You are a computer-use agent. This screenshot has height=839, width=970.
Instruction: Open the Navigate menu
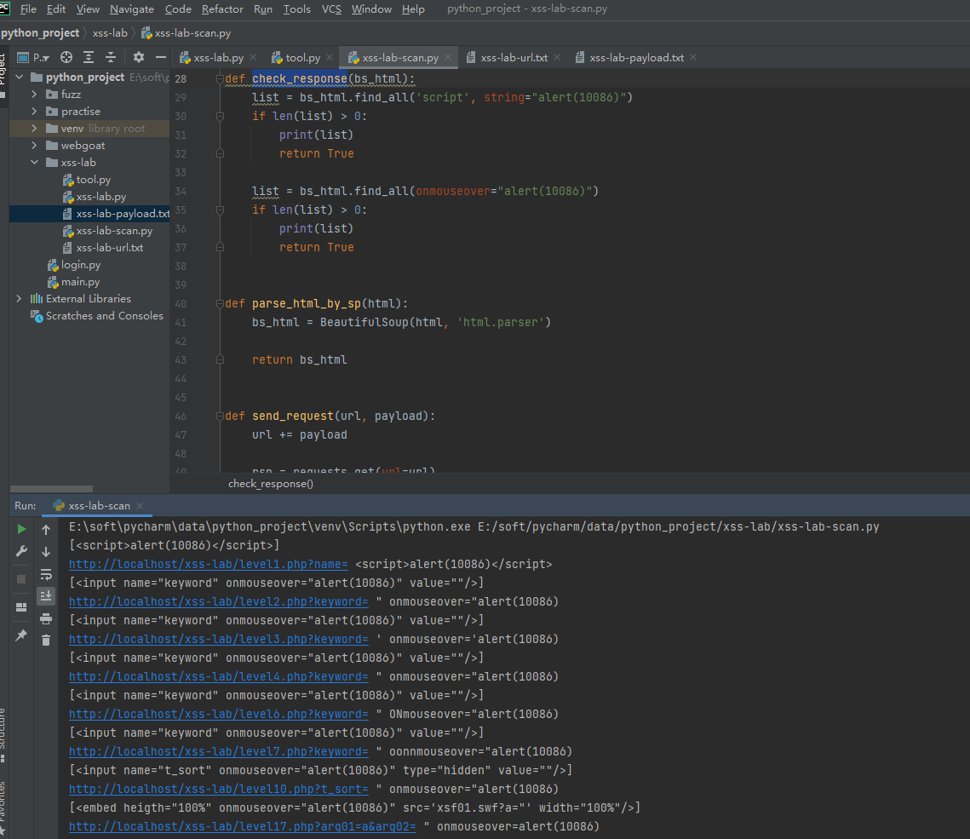click(x=132, y=9)
